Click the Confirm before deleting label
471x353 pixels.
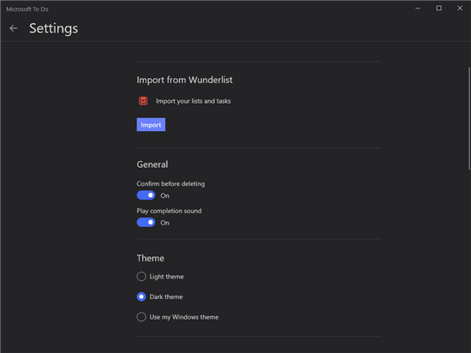pyautogui.click(x=170, y=183)
